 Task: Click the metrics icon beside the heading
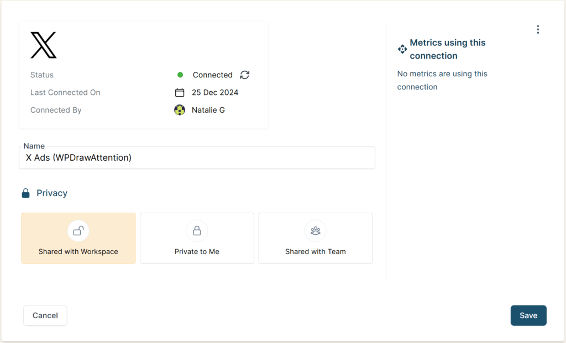tap(402, 49)
